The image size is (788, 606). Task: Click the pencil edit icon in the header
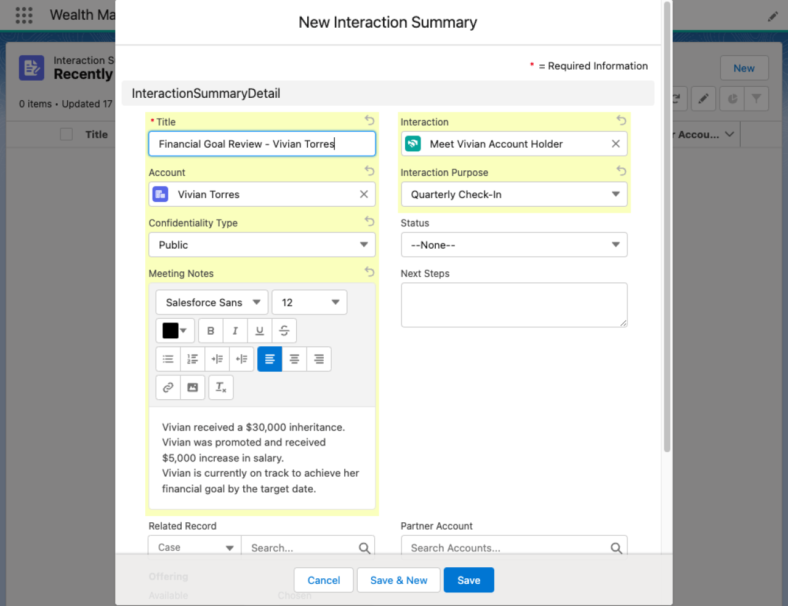(x=773, y=17)
